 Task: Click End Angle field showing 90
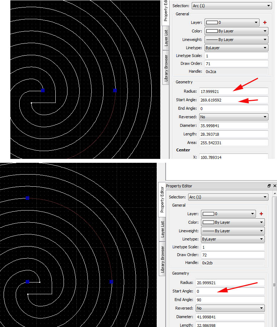[230, 300]
